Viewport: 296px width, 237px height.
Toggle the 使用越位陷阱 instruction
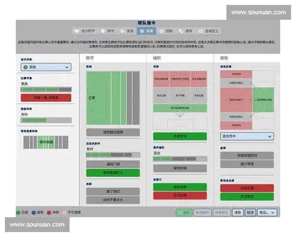(x=113, y=132)
